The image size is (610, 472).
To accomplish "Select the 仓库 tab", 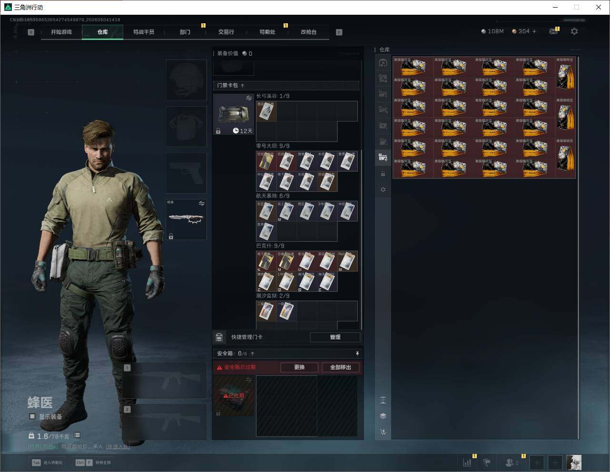I will click(x=102, y=32).
